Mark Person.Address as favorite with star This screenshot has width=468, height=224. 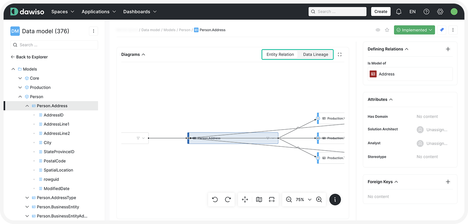tap(387, 30)
